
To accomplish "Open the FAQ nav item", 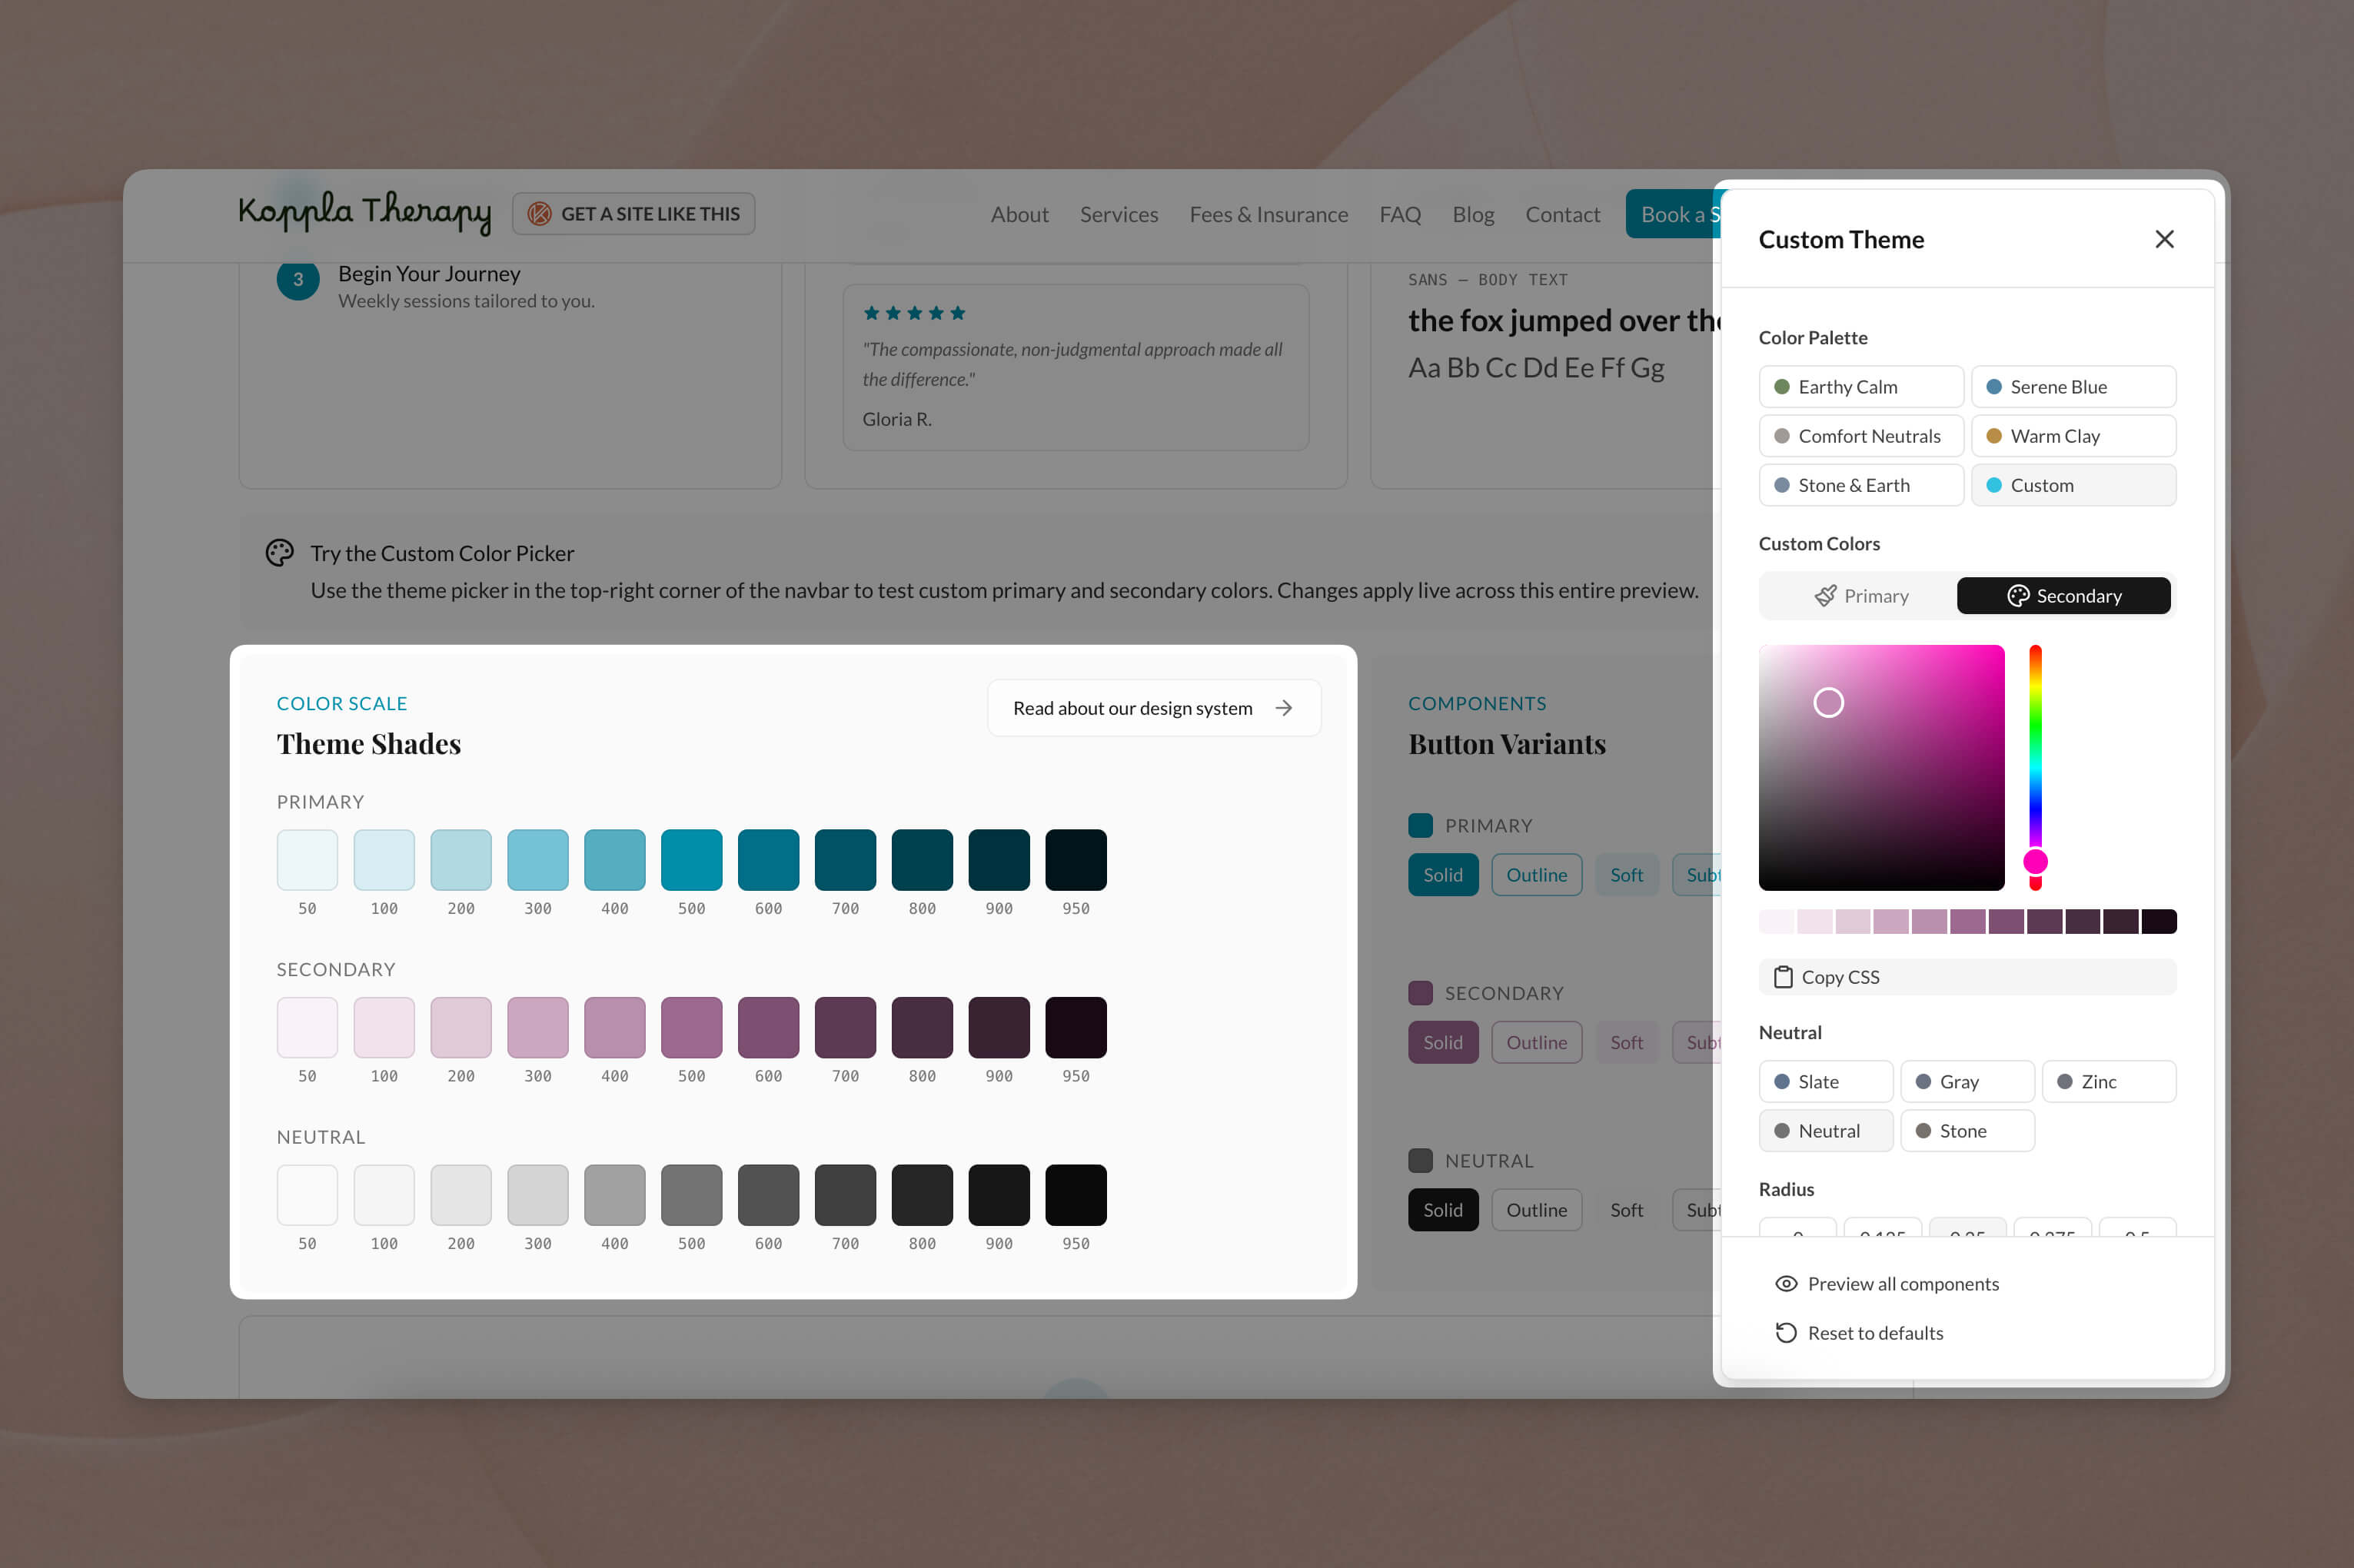I will pyautogui.click(x=1400, y=214).
